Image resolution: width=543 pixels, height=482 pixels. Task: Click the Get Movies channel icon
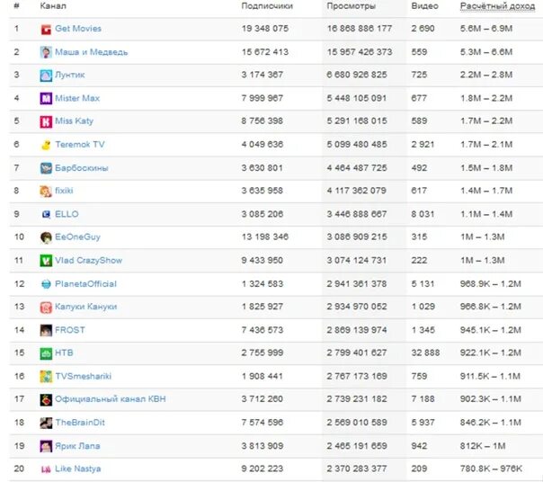46,30
